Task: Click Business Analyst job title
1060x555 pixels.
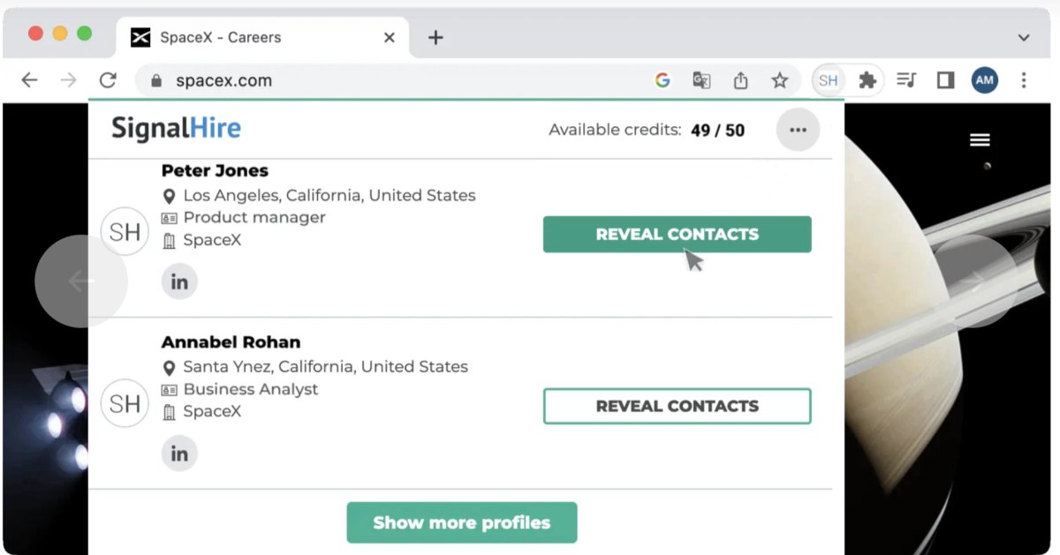Action: click(251, 389)
